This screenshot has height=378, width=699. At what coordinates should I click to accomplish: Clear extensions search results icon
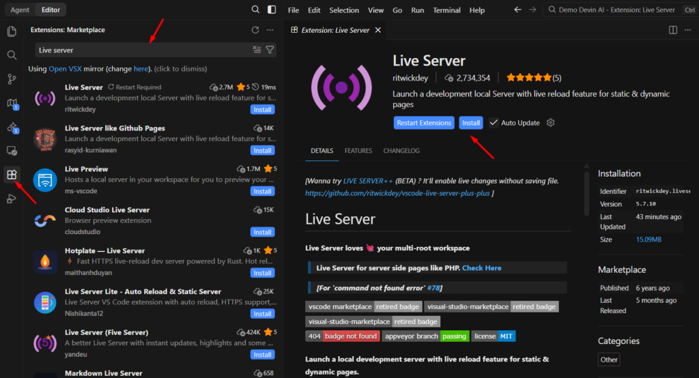(x=257, y=50)
